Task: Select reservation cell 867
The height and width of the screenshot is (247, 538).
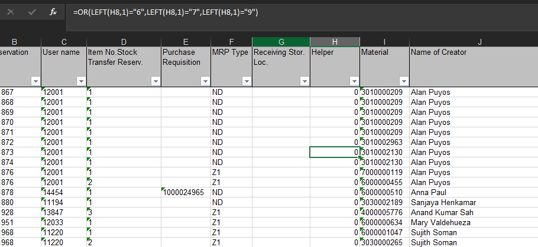Action: tap(21, 92)
